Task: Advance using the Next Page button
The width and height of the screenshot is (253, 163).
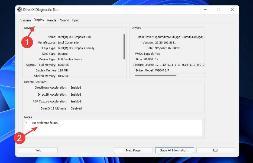Action: click(133, 150)
